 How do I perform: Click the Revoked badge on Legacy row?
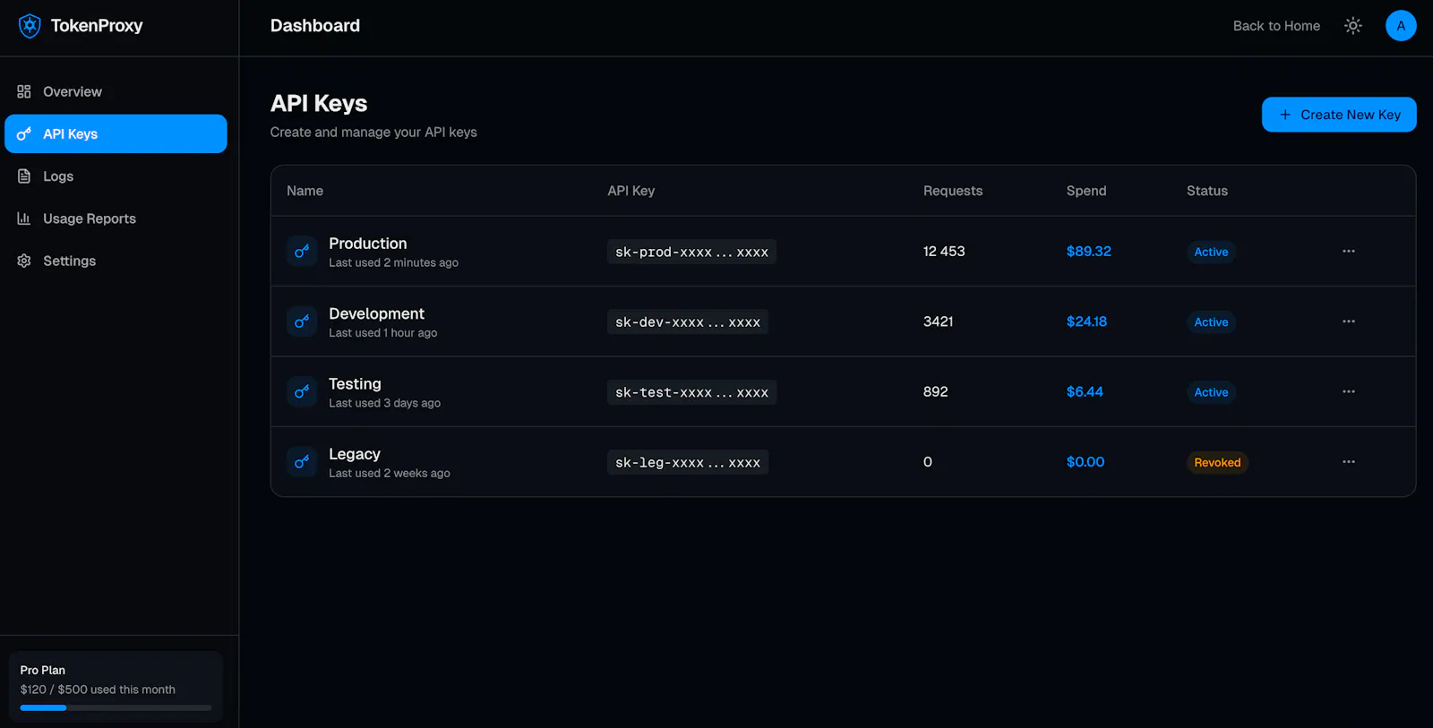coord(1217,463)
